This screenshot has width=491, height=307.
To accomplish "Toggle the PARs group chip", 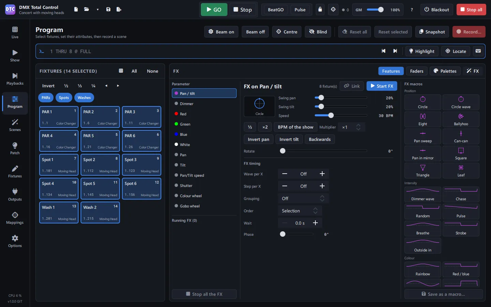I will (46, 98).
